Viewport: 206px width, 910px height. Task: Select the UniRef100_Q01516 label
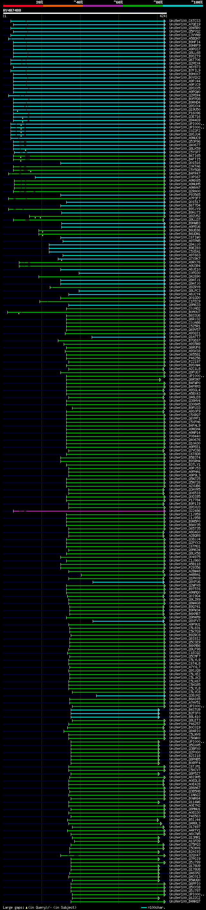(x=185, y=163)
